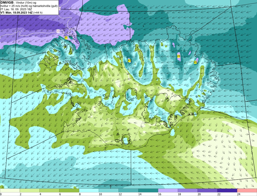Click the legend scale number 12
Viewport: 257px width, 196px height.
(120, 194)
